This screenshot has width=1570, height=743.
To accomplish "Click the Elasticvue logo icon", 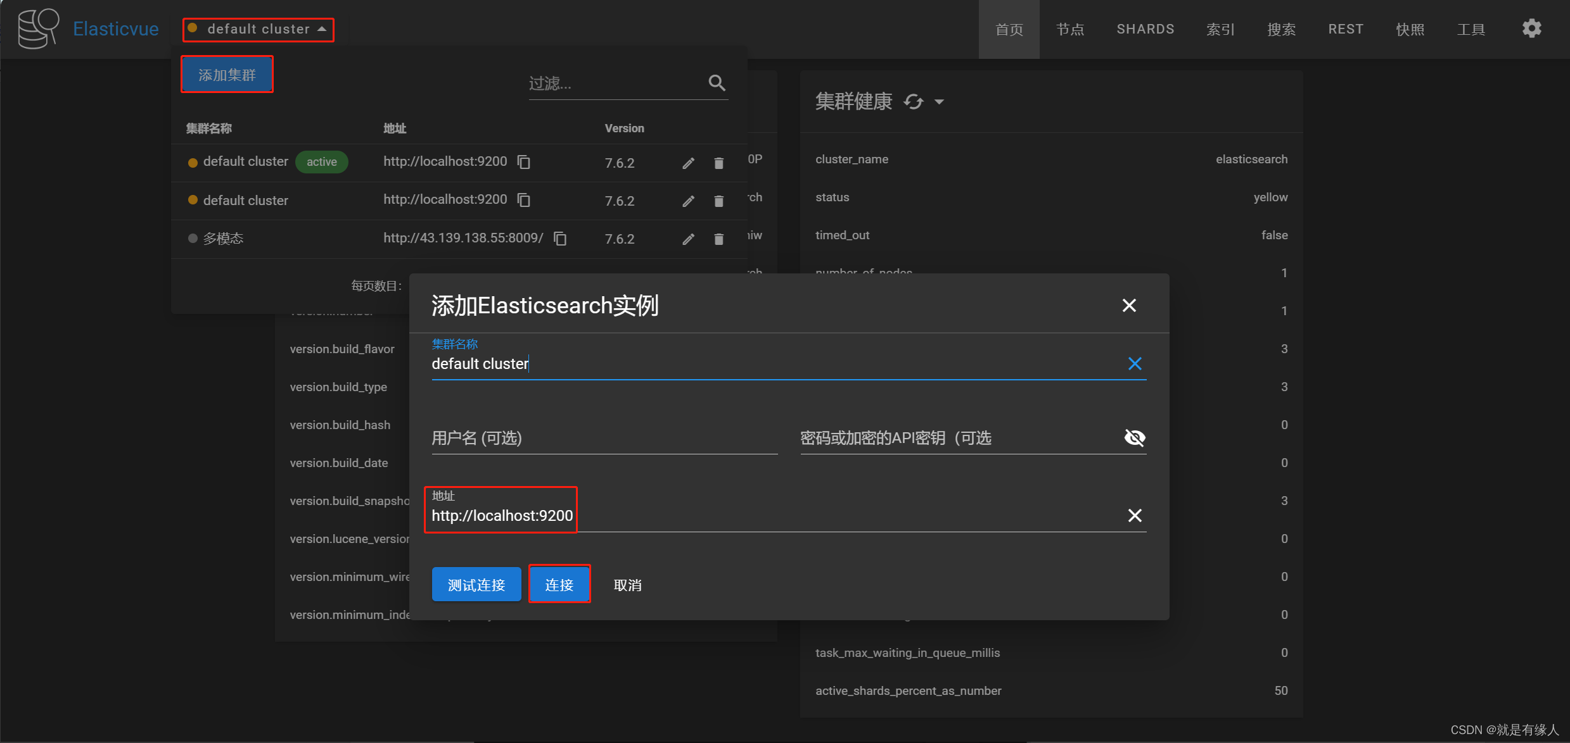I will [38, 28].
